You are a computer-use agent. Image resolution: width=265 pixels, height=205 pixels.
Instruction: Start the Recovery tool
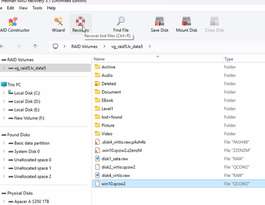click(x=81, y=25)
